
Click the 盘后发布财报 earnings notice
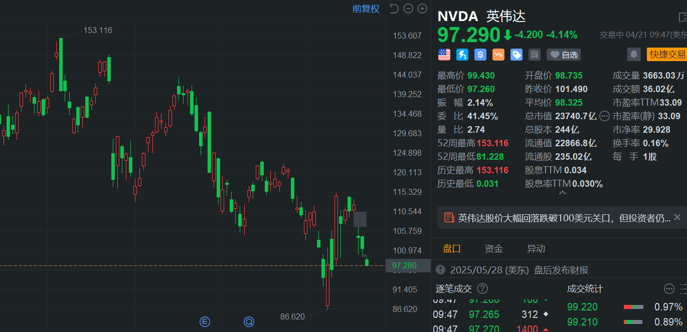561,270
